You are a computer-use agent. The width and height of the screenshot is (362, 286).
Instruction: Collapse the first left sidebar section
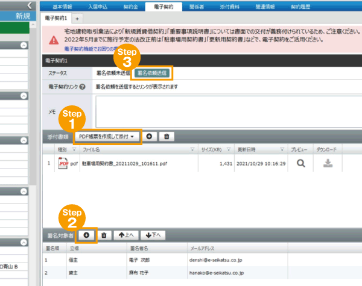click(24, 45)
